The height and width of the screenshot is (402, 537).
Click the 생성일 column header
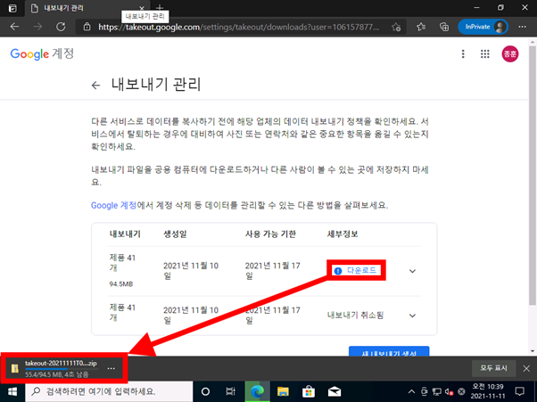(175, 234)
